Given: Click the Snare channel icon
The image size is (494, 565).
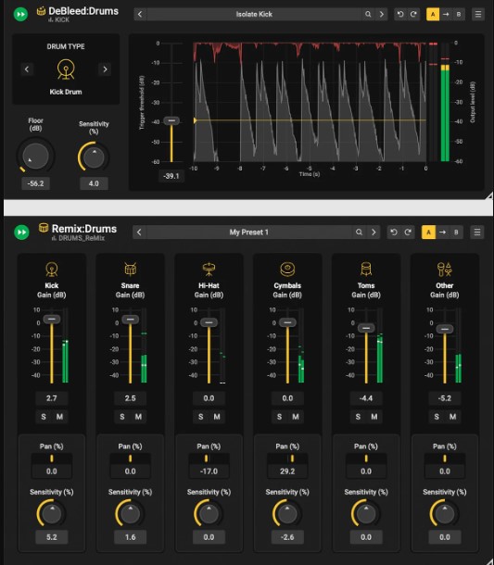Looking at the screenshot, I should (130, 270).
